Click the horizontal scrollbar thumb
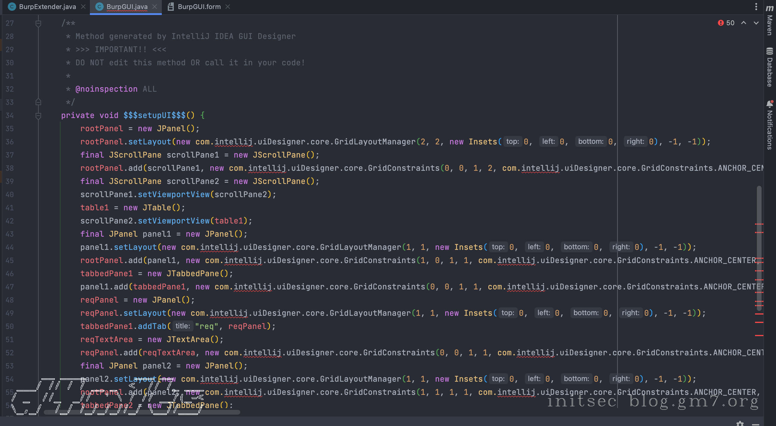This screenshot has width=776, height=426. pyautogui.click(x=142, y=412)
